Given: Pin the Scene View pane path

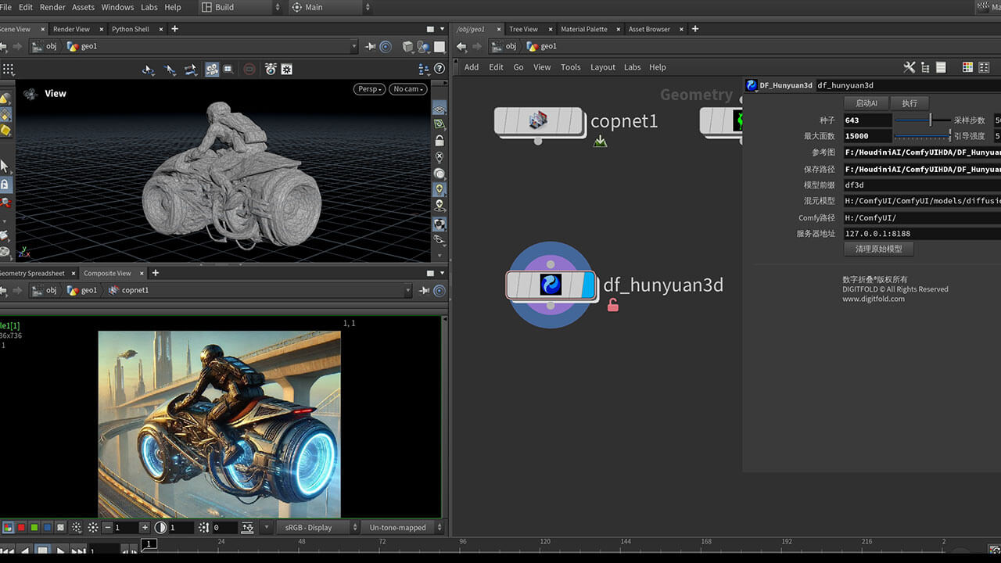Looking at the screenshot, I should pyautogui.click(x=371, y=47).
